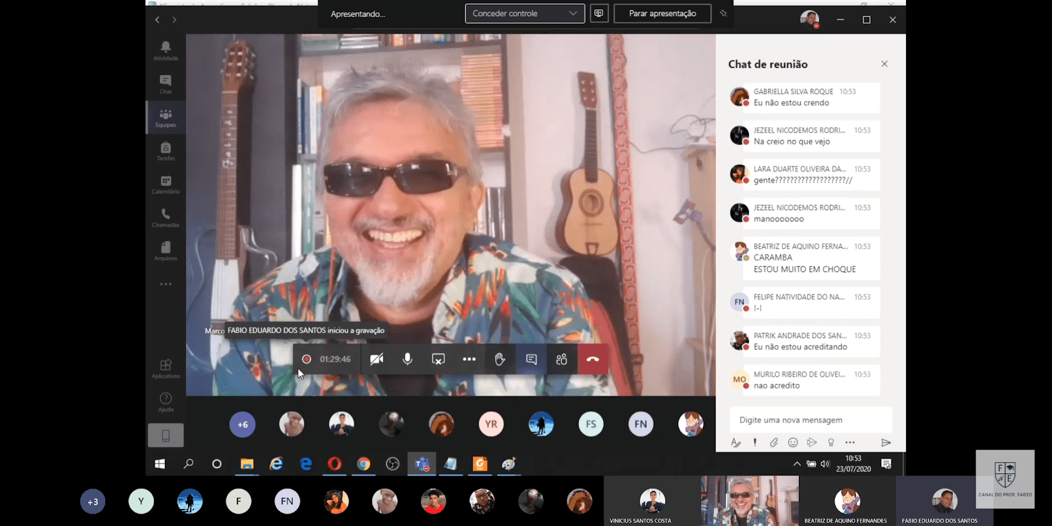Open Arquivos in the sidebar
Screen dimensions: 1052x526
[166, 251]
